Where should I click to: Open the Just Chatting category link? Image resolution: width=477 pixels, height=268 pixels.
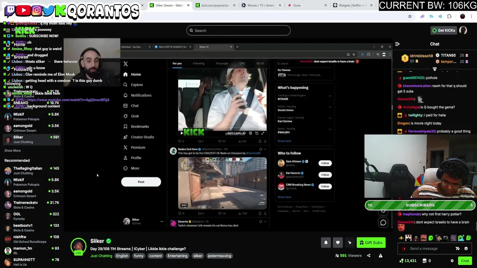101,256
